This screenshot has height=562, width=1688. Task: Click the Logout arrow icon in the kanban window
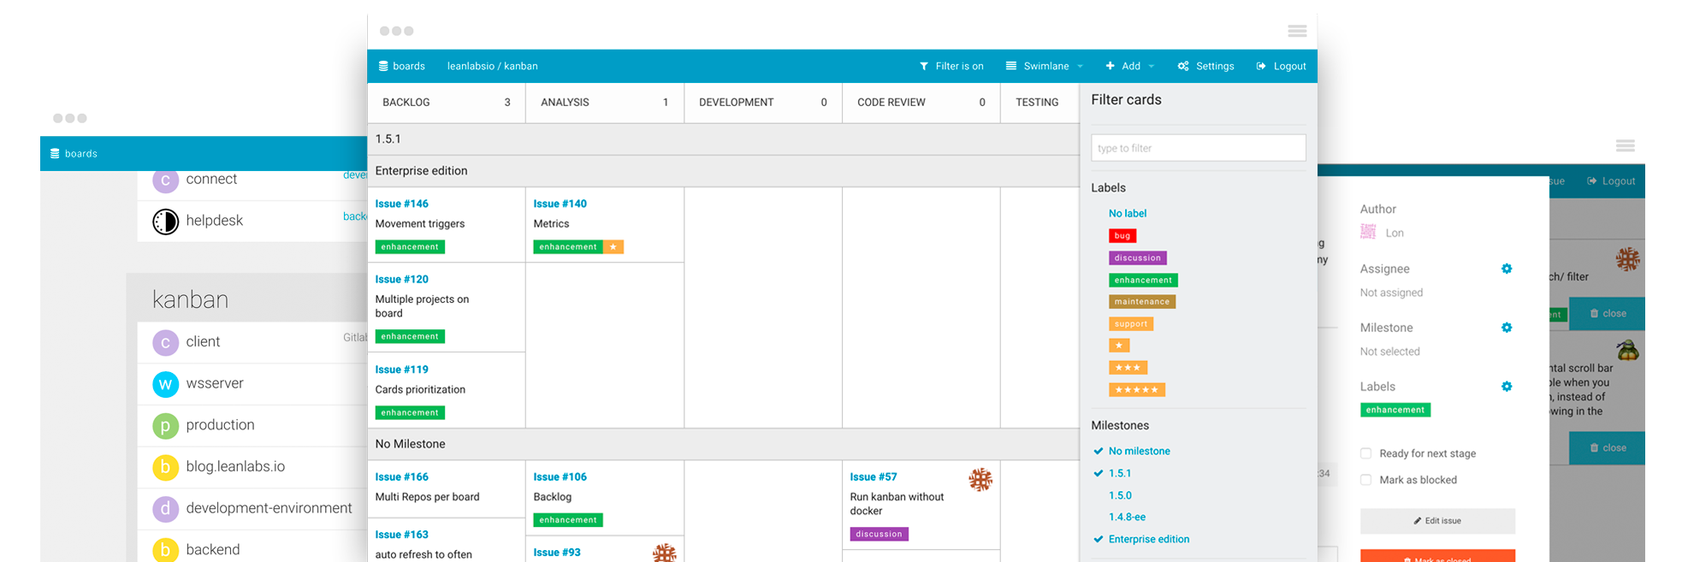1261,66
